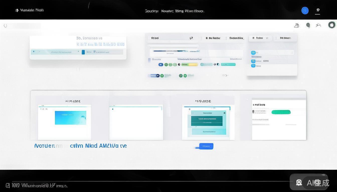Viewport: 337px width, 192px height.
Task: Click the swap arrows icon in the first tab bar cell
Action: coord(191,38)
